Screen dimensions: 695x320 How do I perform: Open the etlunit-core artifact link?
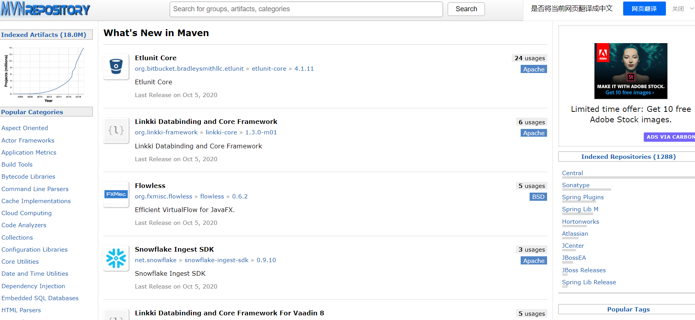coord(269,69)
